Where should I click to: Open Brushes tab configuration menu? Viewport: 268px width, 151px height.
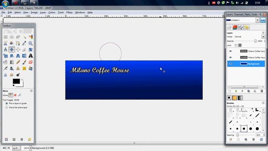coord(263,103)
